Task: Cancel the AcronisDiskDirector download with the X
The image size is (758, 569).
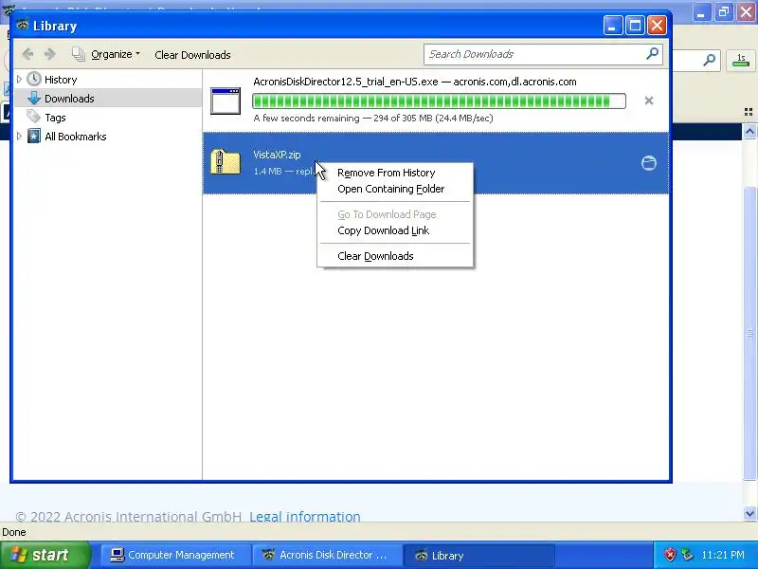Action: click(x=649, y=101)
